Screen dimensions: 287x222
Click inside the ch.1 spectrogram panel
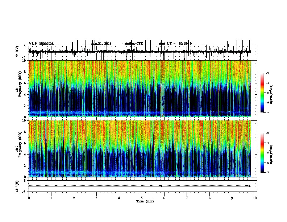[x=140, y=89]
